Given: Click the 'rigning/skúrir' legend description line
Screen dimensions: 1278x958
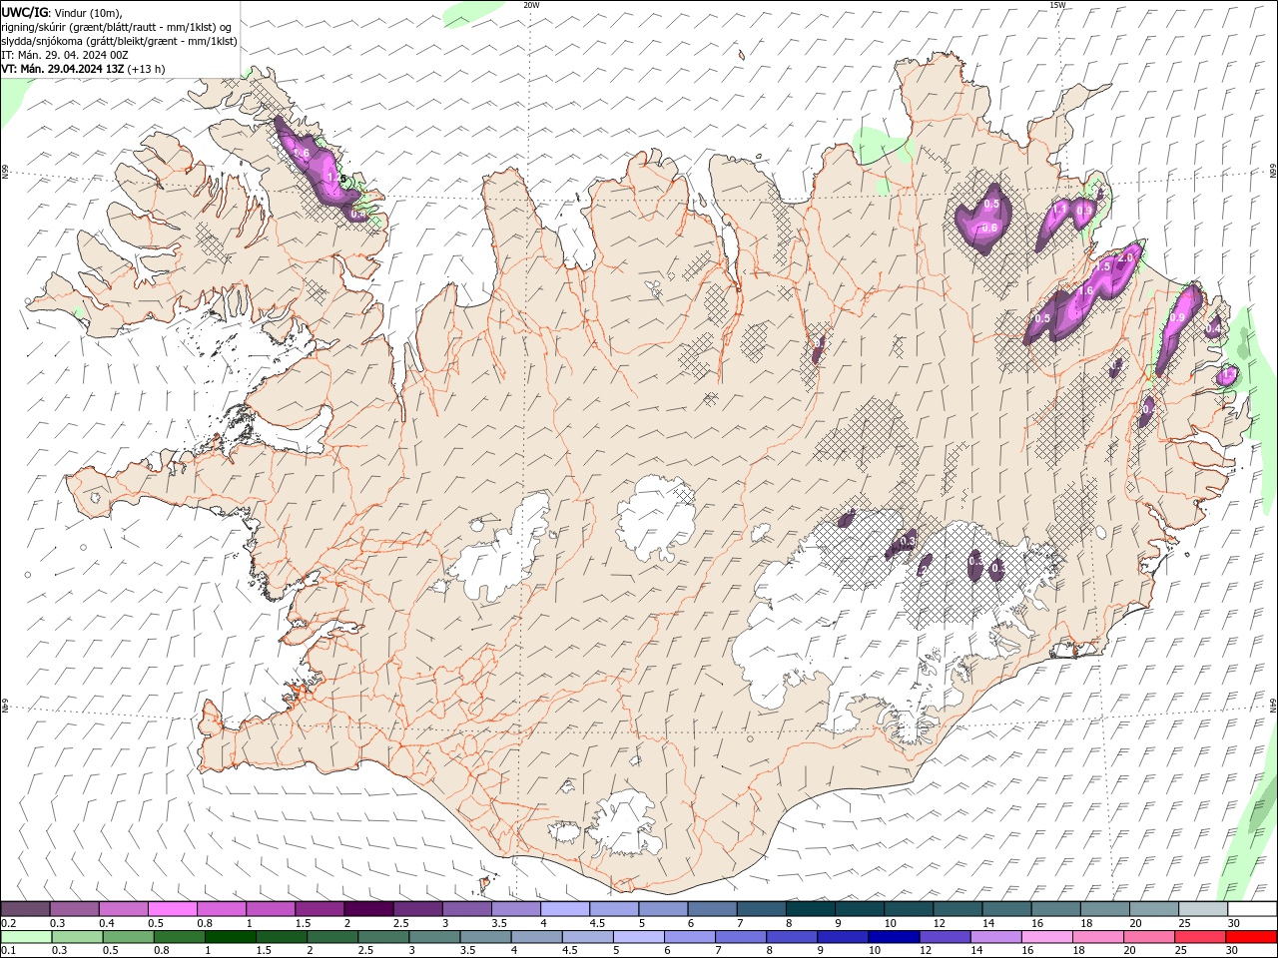Looking at the screenshot, I should (117, 27).
